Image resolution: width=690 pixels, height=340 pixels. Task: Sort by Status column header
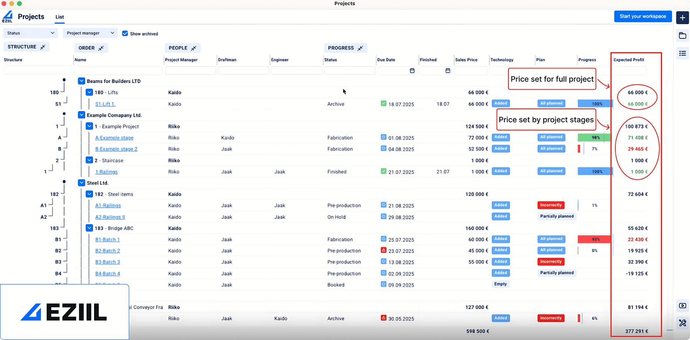click(x=330, y=60)
